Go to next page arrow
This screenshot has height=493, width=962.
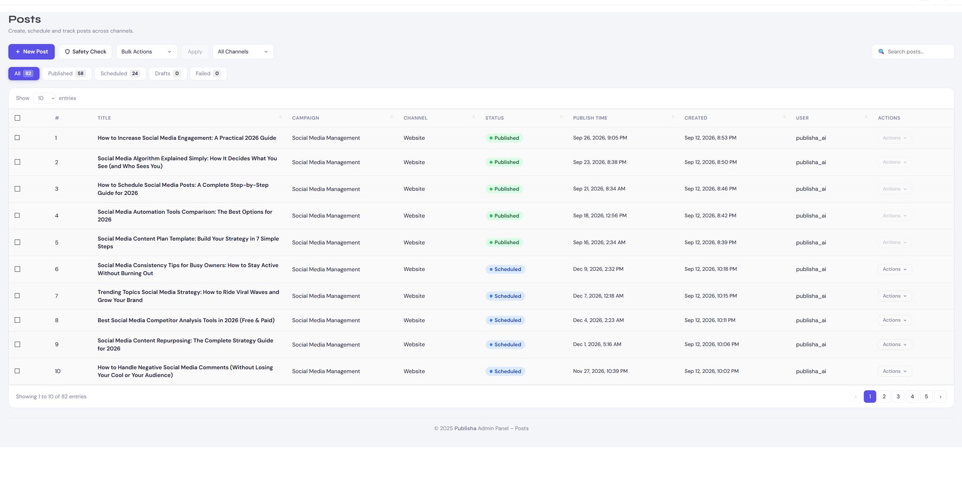point(940,397)
